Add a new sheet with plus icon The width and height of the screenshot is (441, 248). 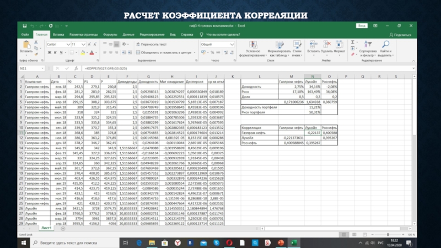pyautogui.click(x=63, y=229)
